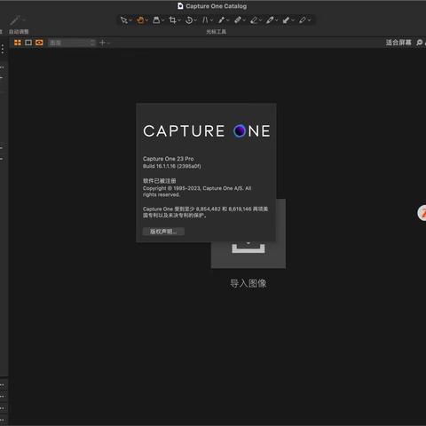Open the search magnifier icon at top right
Image resolution: width=426 pixels, height=426 pixels.
click(x=419, y=43)
